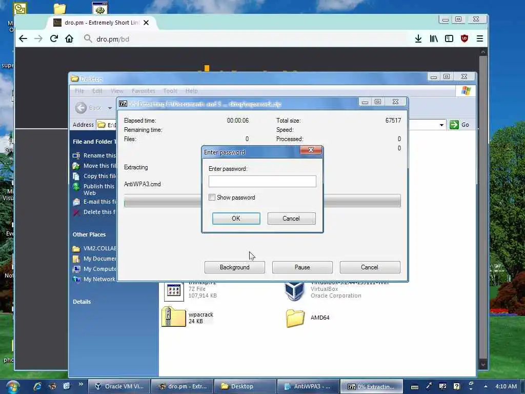The width and height of the screenshot is (525, 394).
Task: Click the browser vertical scrollbar
Action: click(x=483, y=209)
